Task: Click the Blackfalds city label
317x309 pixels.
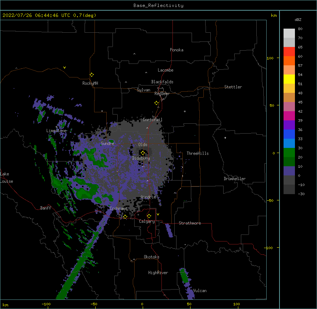Action: coord(162,82)
